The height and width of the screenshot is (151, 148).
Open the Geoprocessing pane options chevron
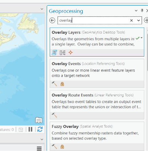(x=136, y=11)
